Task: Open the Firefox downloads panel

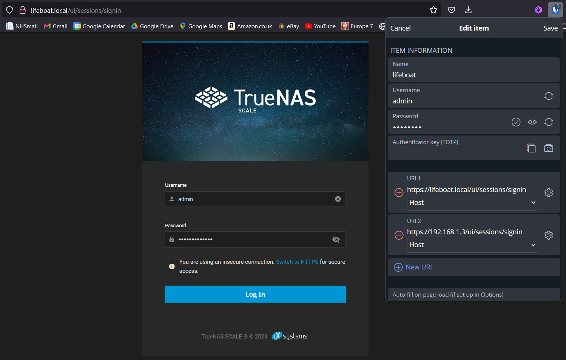Action: pyautogui.click(x=468, y=10)
